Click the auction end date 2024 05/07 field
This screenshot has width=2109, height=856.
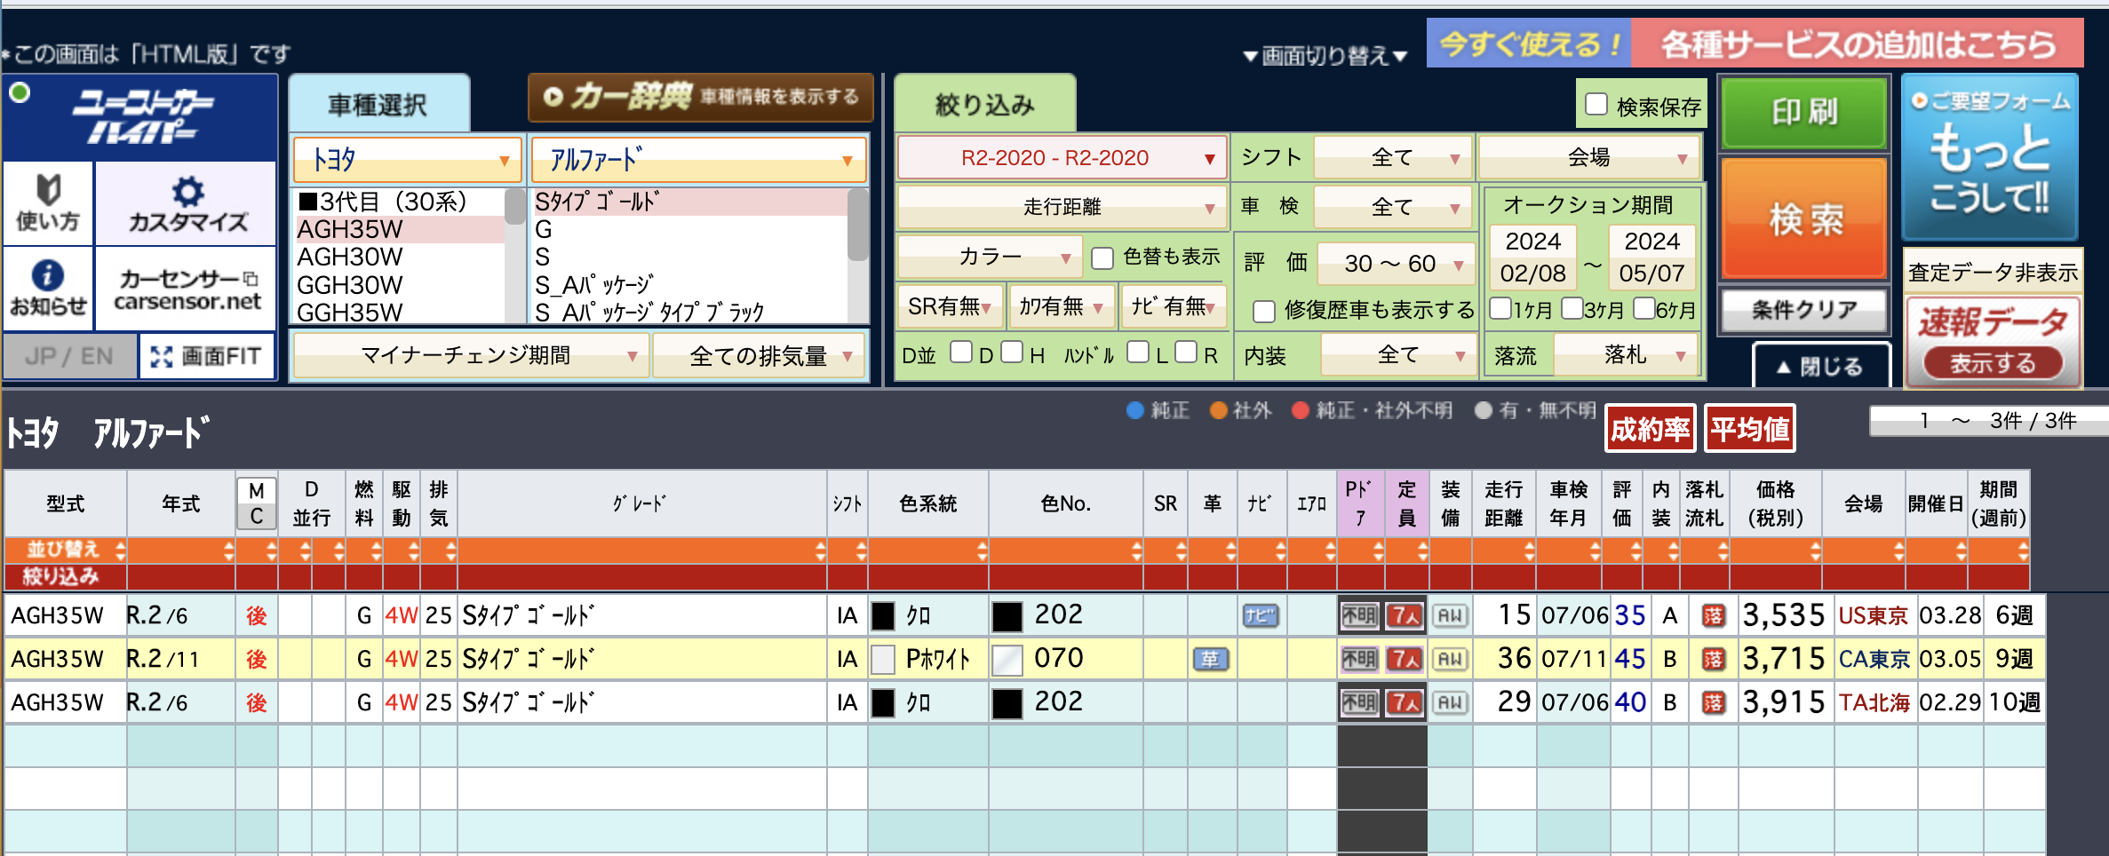click(x=1651, y=258)
